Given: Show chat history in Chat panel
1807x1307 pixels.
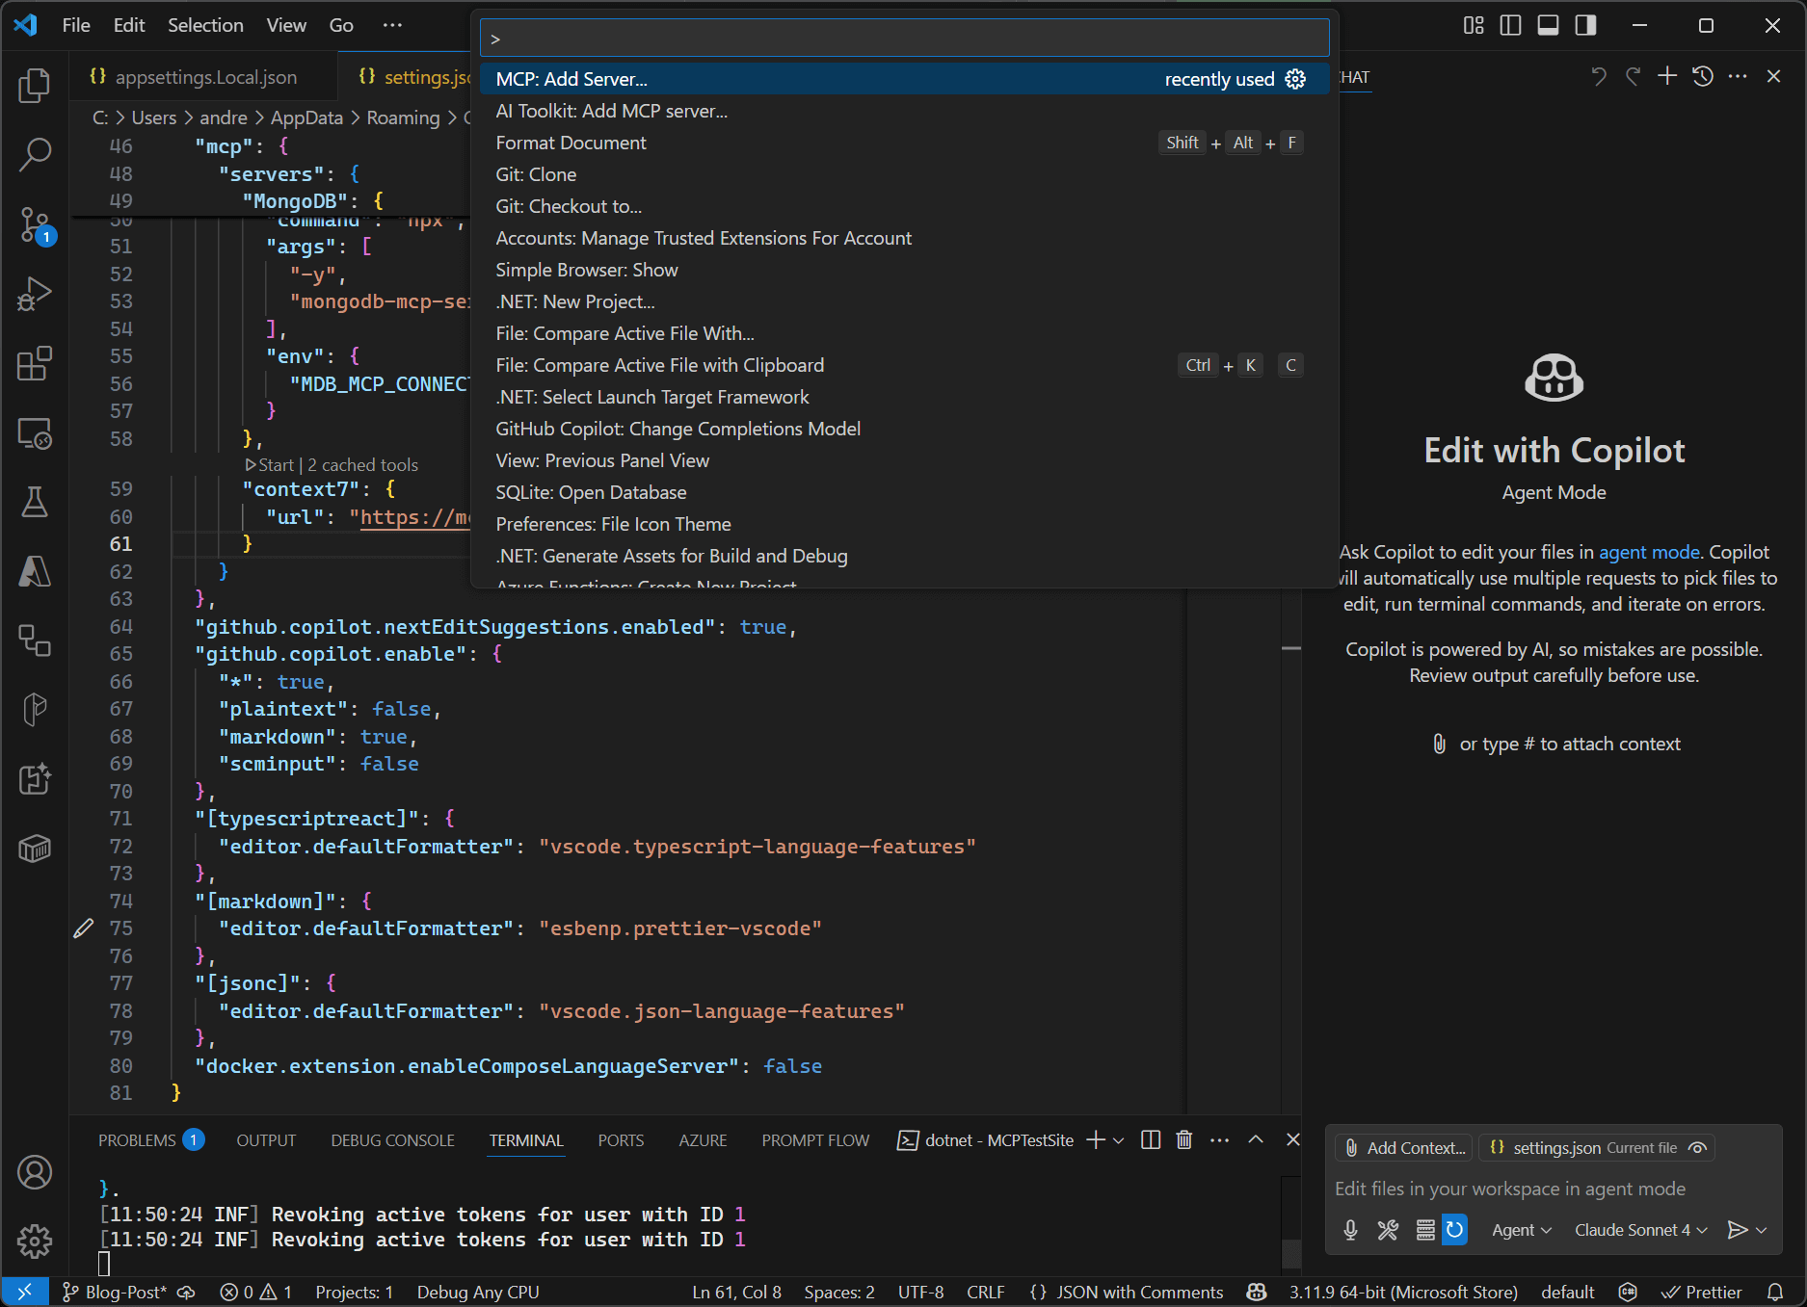Looking at the screenshot, I should coord(1703,76).
